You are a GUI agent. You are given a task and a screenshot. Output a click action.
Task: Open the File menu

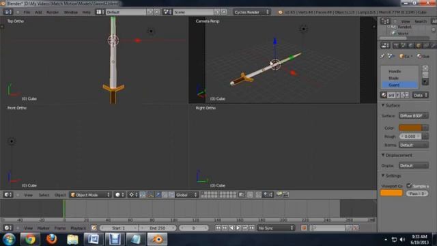(x=27, y=12)
